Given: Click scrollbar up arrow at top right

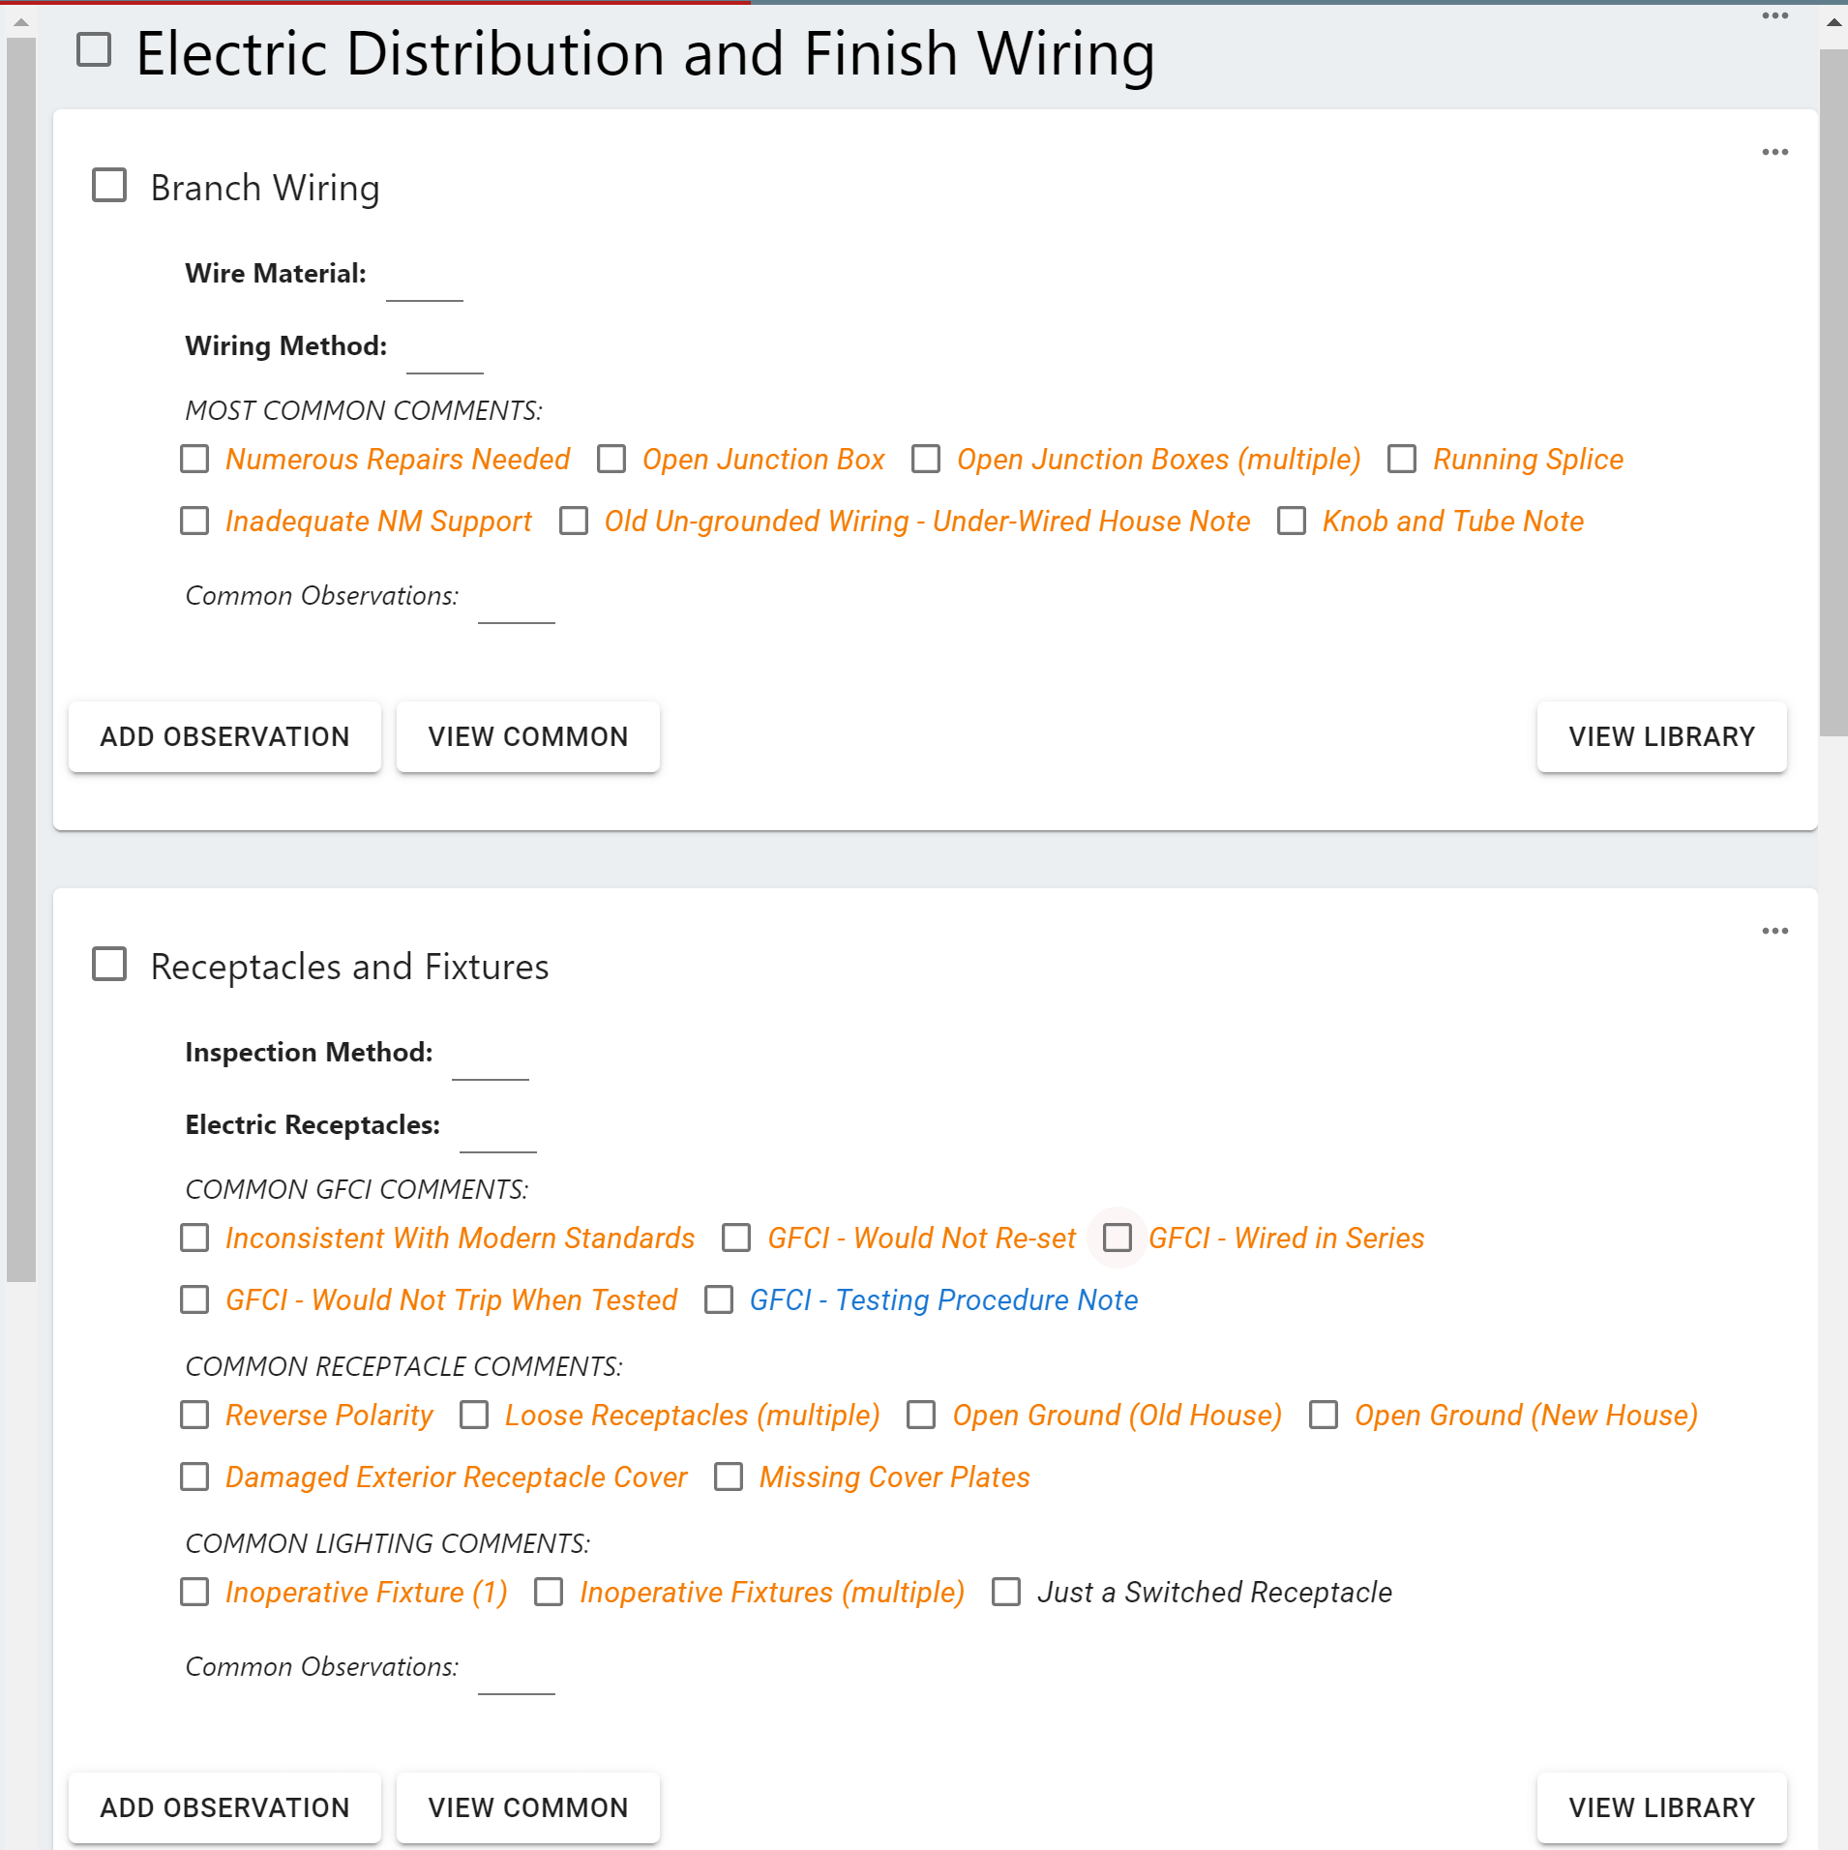Looking at the screenshot, I should pyautogui.click(x=1833, y=21).
